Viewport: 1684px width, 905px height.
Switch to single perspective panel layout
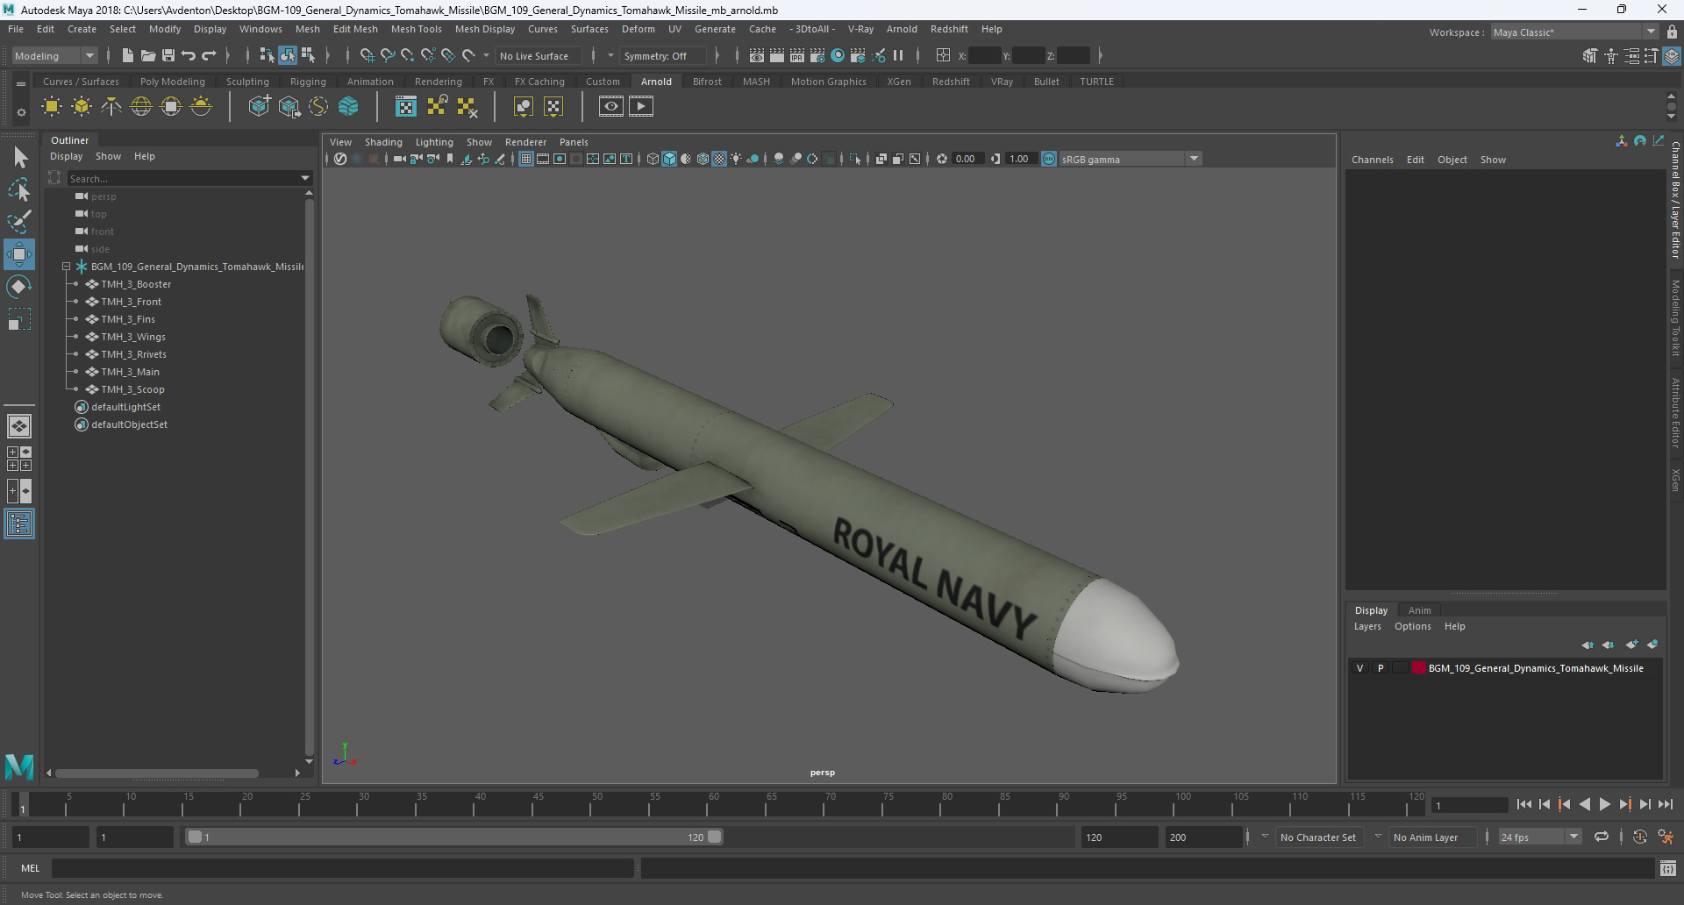pos(19,426)
